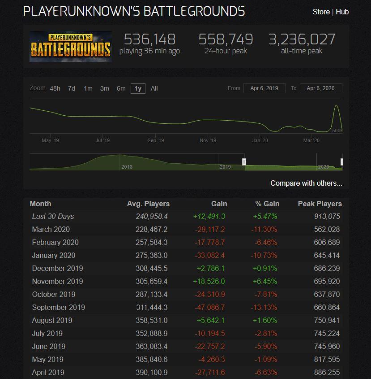This screenshot has width=371, height=379.
Task: Open the Store link
Action: click(321, 12)
